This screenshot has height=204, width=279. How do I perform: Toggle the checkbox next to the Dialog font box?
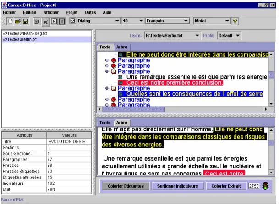point(72,21)
